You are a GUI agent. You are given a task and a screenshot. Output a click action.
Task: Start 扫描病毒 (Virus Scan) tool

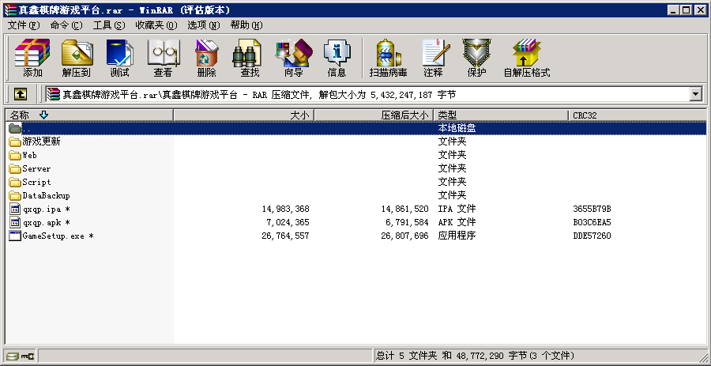[388, 58]
